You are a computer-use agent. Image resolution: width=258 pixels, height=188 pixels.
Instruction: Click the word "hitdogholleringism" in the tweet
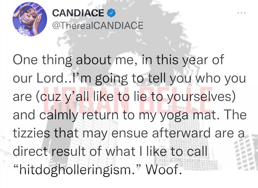[x=76, y=170]
